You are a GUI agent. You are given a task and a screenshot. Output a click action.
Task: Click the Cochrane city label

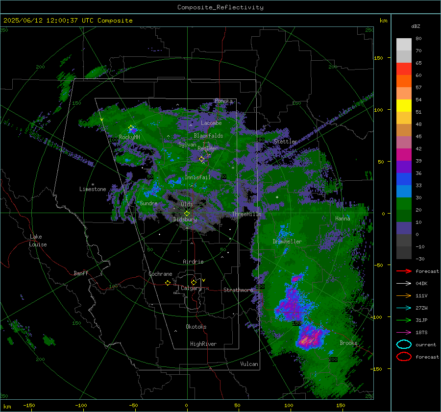(x=160, y=274)
